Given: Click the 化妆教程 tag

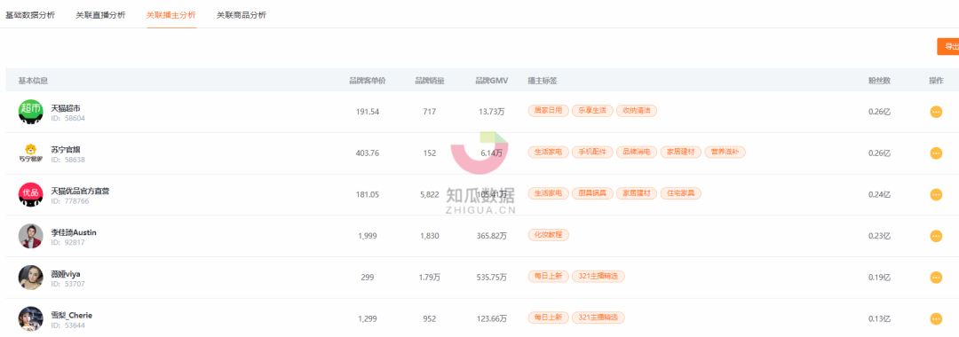Looking at the screenshot, I should [549, 235].
